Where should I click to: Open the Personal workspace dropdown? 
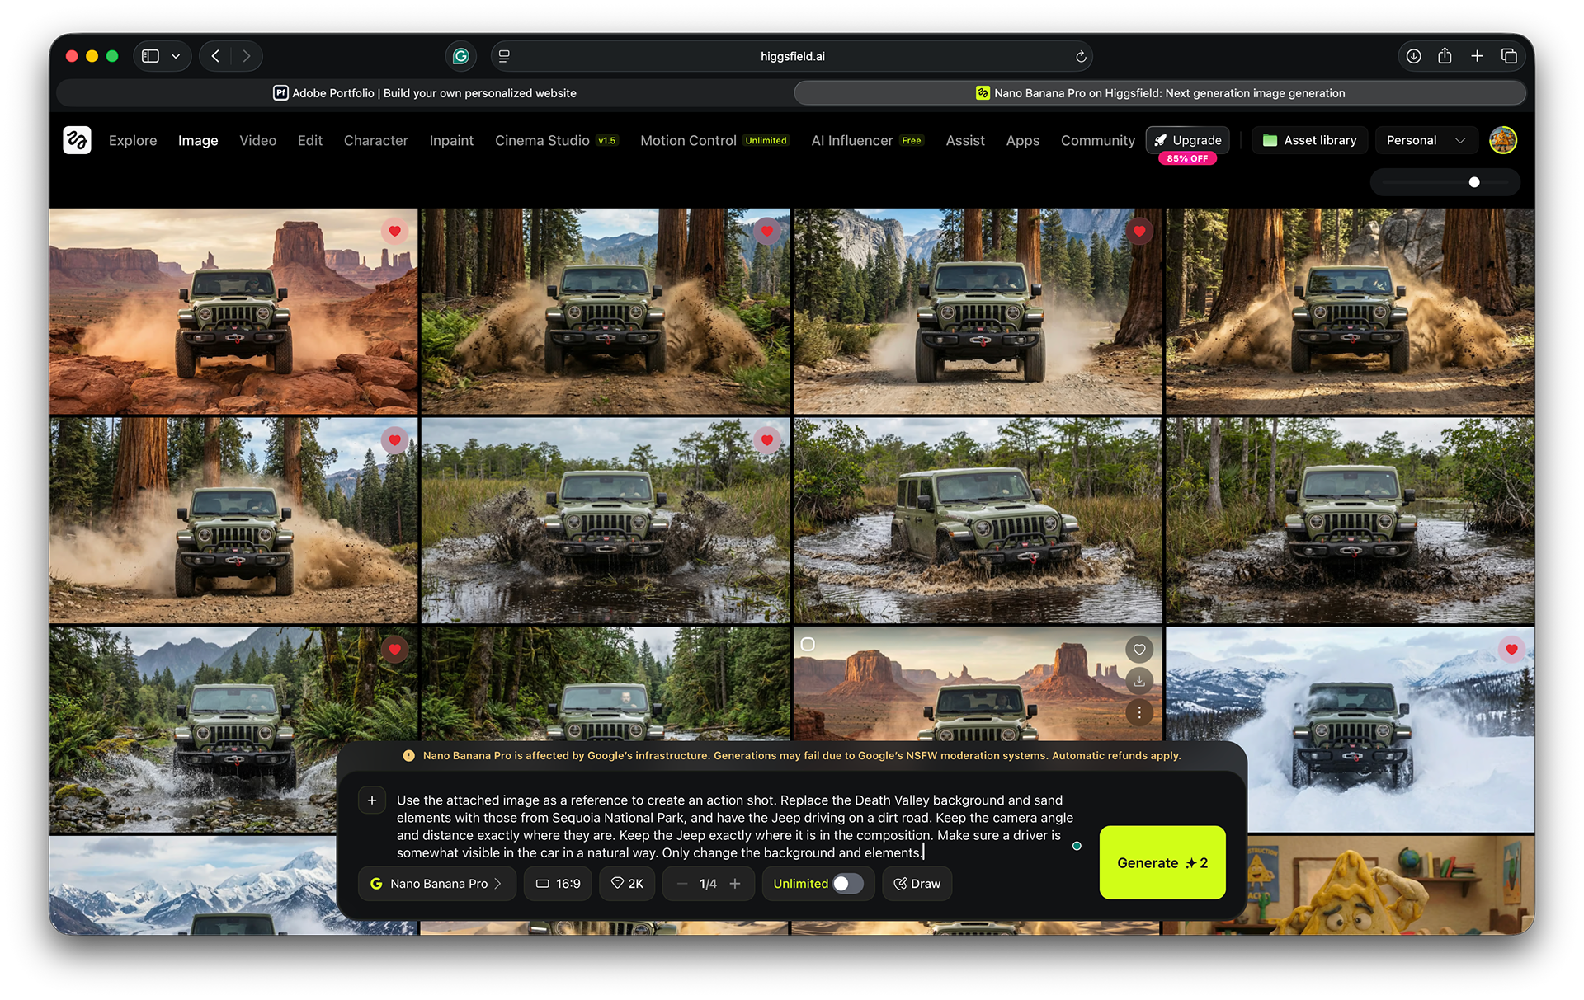(x=1425, y=140)
